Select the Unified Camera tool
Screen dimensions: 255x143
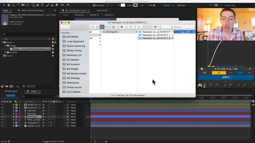[x=23, y=5]
